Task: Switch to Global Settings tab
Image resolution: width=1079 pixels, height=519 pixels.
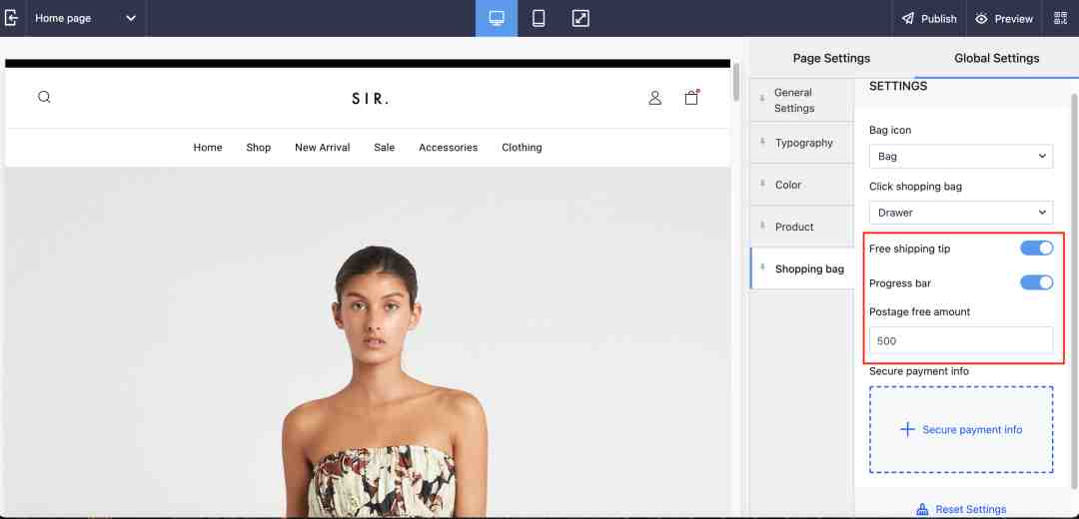Action: 996,59
